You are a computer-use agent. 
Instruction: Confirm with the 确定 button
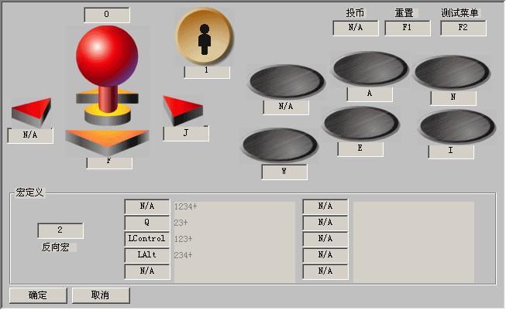pos(38,295)
